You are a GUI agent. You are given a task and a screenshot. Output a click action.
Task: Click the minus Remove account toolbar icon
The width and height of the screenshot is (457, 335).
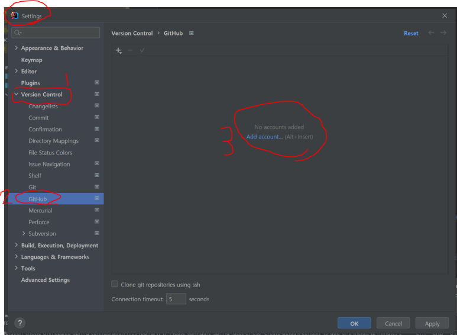(130, 50)
